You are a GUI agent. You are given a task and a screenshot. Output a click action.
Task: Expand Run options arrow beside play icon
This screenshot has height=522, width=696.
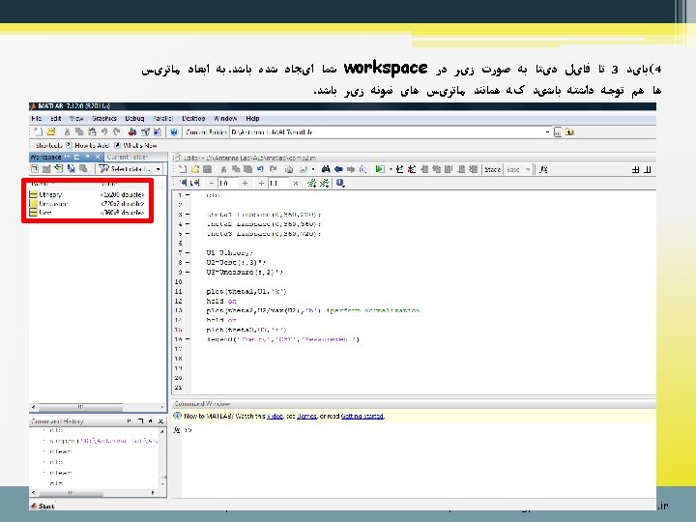(391, 169)
